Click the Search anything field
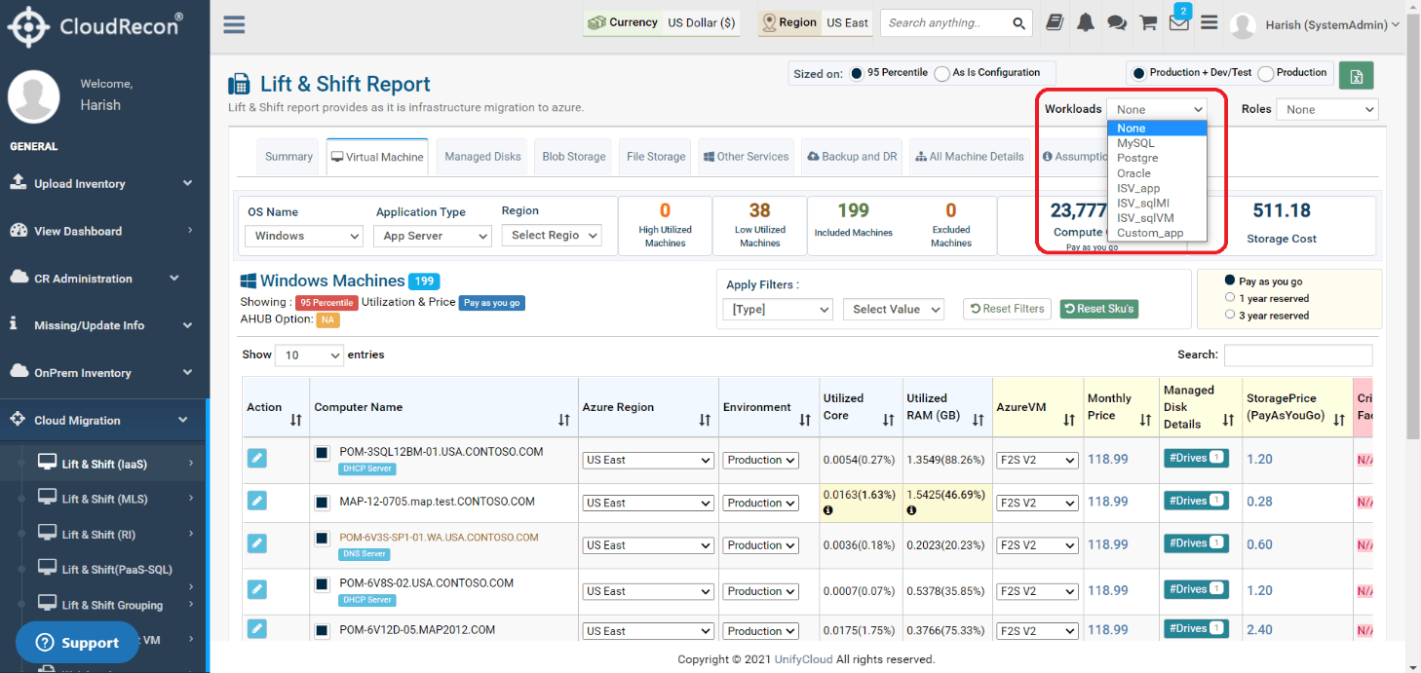Viewport: 1421px width, 673px height. click(x=948, y=23)
